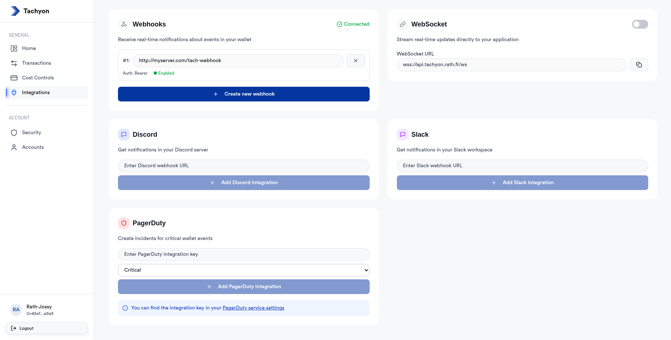Click the Enabled status indicator on webhook

164,73
